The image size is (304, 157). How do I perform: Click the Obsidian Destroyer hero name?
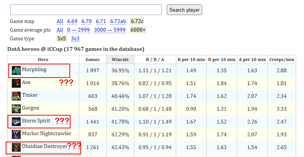coord(45,146)
